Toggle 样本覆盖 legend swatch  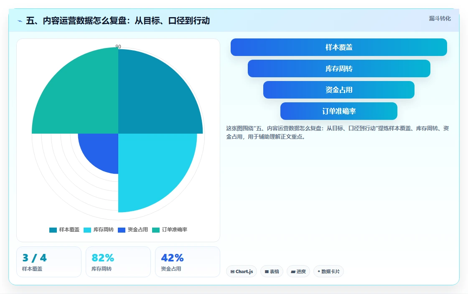pyautogui.click(x=53, y=230)
